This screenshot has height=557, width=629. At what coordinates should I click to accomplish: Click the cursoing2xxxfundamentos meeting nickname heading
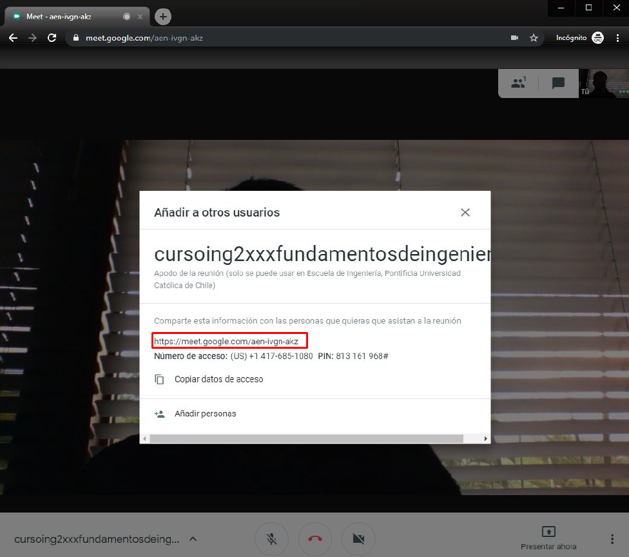pos(322,254)
